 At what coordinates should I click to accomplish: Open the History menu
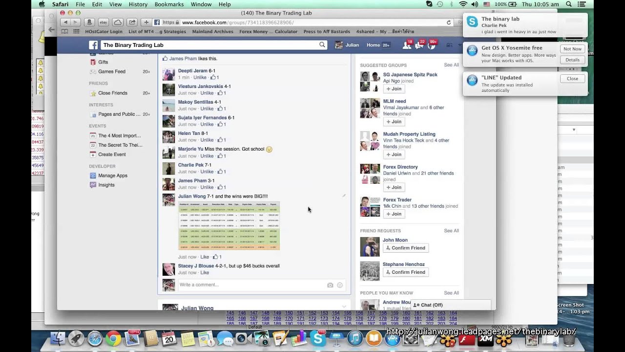click(x=138, y=4)
